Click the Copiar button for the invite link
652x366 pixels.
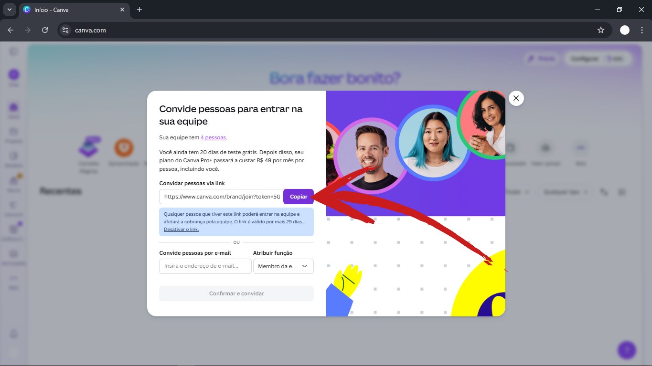[x=299, y=197]
